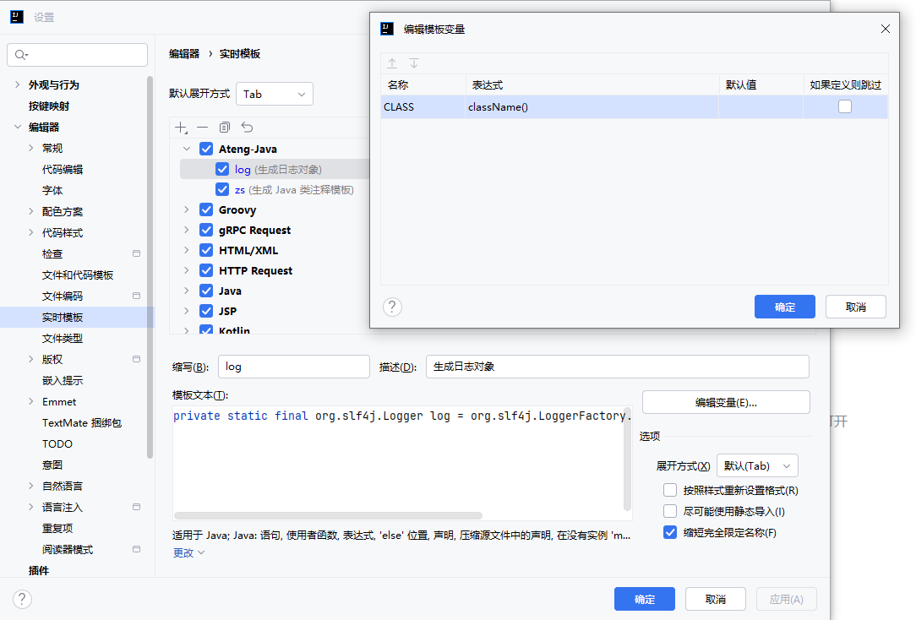
Task: Toggle the gRPC Request group checkbox
Action: (x=206, y=230)
